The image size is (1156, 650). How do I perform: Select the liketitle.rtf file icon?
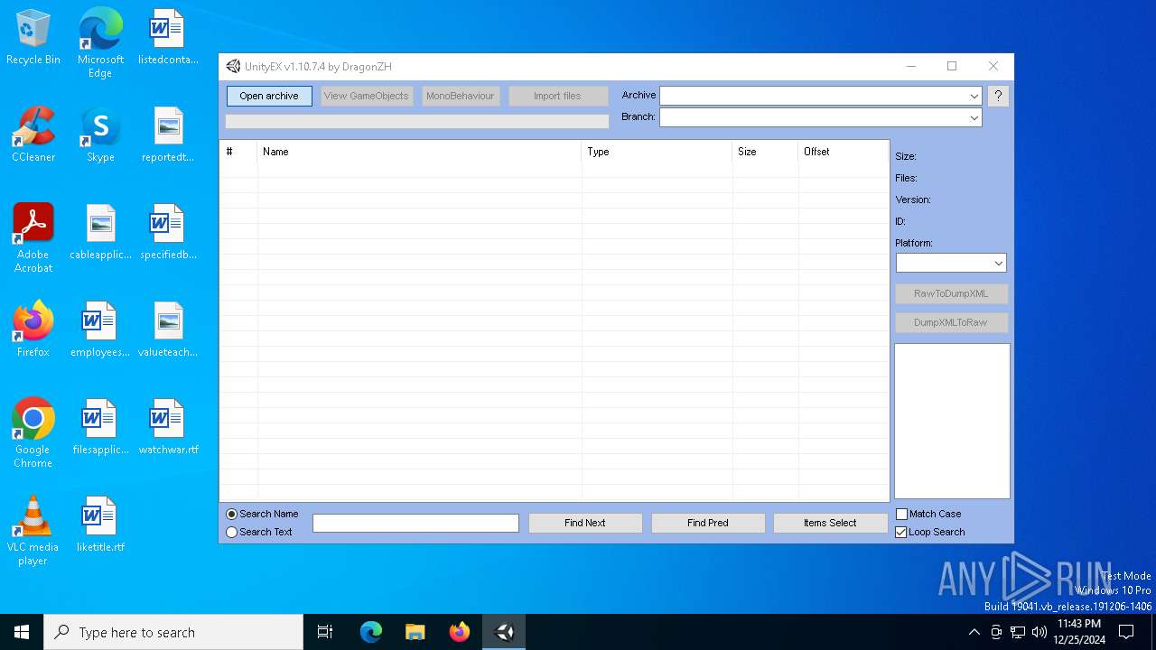point(100,525)
